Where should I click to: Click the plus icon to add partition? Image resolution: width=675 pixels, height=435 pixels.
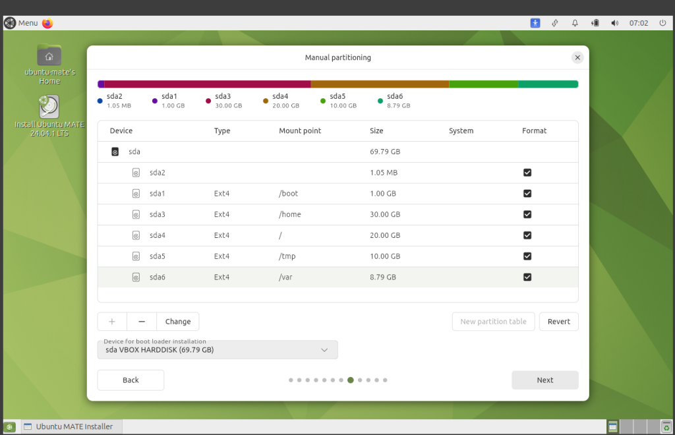112,322
